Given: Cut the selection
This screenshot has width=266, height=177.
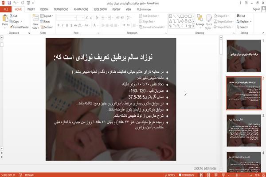Looking at the screenshot, I should click(13, 16).
